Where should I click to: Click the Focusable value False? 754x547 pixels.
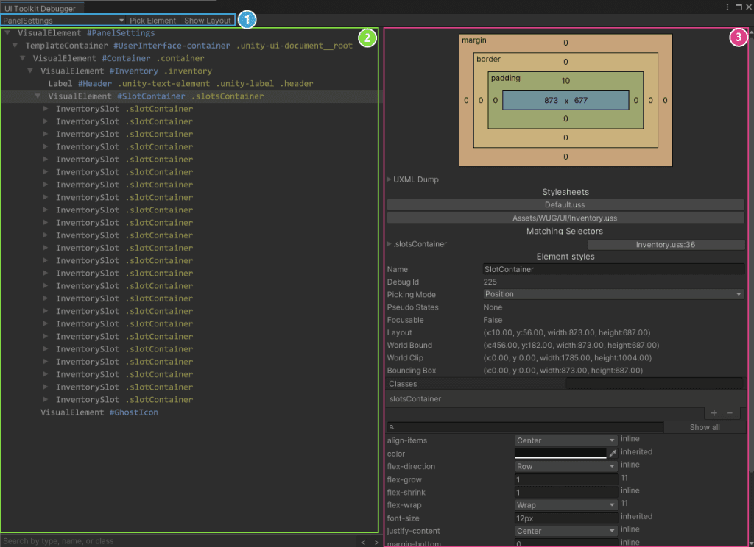[x=493, y=320]
